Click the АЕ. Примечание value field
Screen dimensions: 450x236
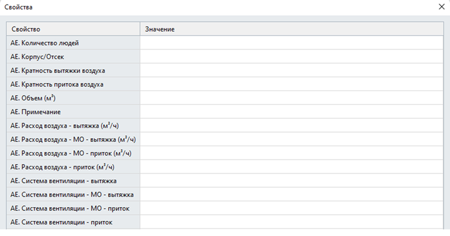pos(291,111)
